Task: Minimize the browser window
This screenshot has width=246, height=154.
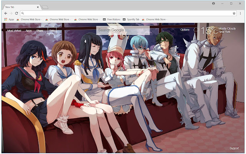Action: click(x=222, y=3)
